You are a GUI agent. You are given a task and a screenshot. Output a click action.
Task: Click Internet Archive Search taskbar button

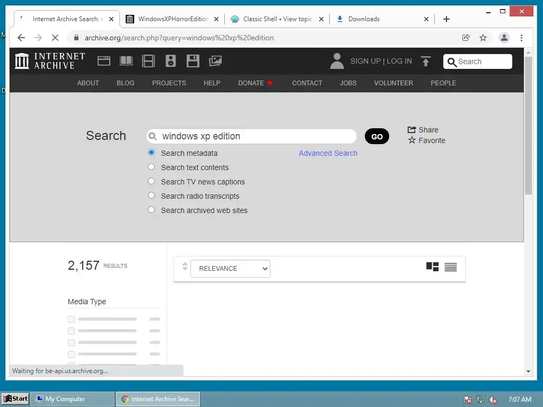click(x=157, y=399)
